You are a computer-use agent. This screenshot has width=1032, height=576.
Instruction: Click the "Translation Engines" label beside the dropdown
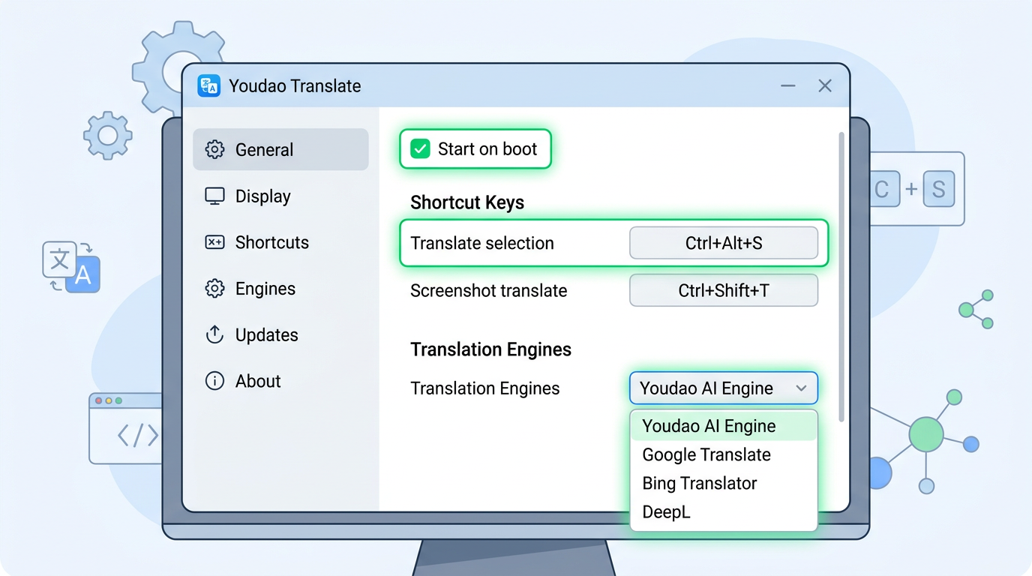coord(485,388)
